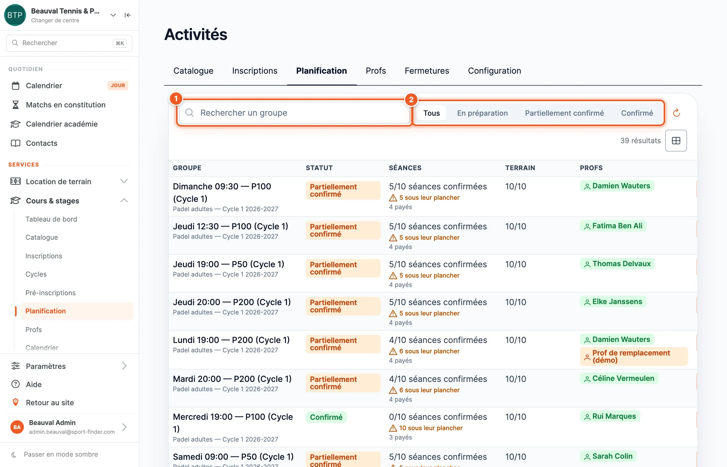The width and height of the screenshot is (727, 467).
Task: Switch to the Inscriptions tab
Action: click(254, 71)
